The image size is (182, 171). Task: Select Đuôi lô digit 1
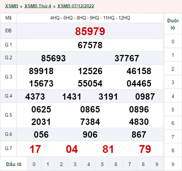tap(173, 55)
